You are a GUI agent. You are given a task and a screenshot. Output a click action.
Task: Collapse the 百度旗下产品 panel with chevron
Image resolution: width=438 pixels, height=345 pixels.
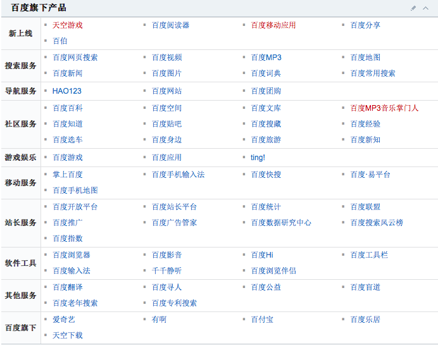pos(425,8)
